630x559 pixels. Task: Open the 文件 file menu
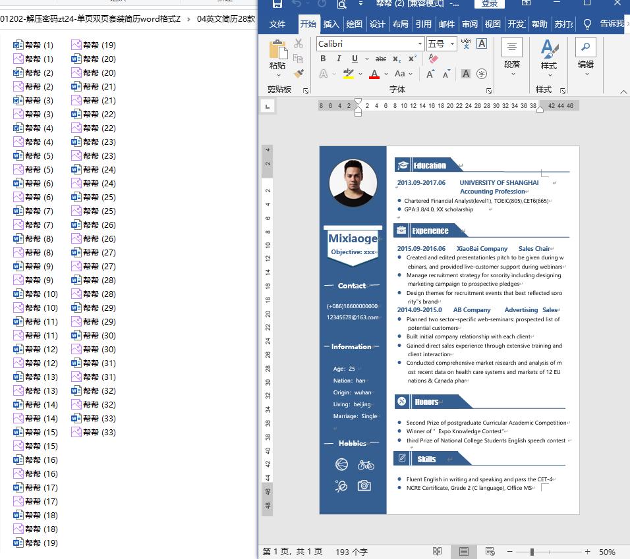click(x=277, y=24)
